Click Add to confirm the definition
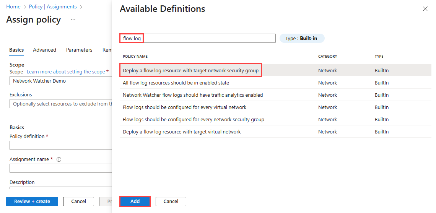The image size is (436, 213). point(135,201)
